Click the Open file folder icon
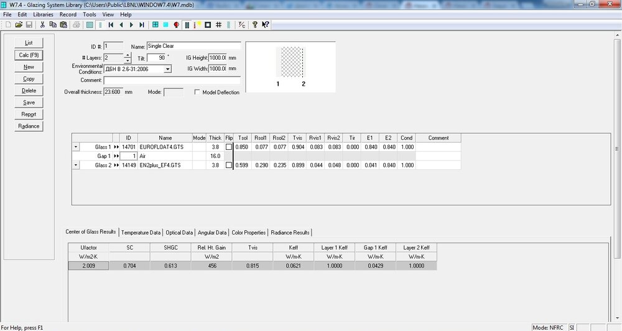622x331 pixels. (x=19, y=25)
